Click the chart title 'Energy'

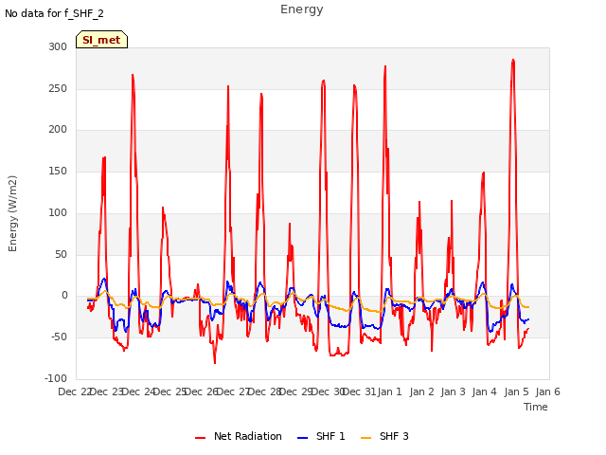click(302, 9)
